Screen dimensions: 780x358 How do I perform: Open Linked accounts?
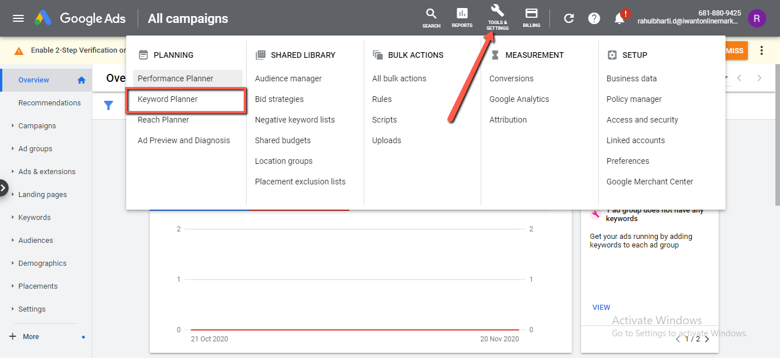(635, 140)
